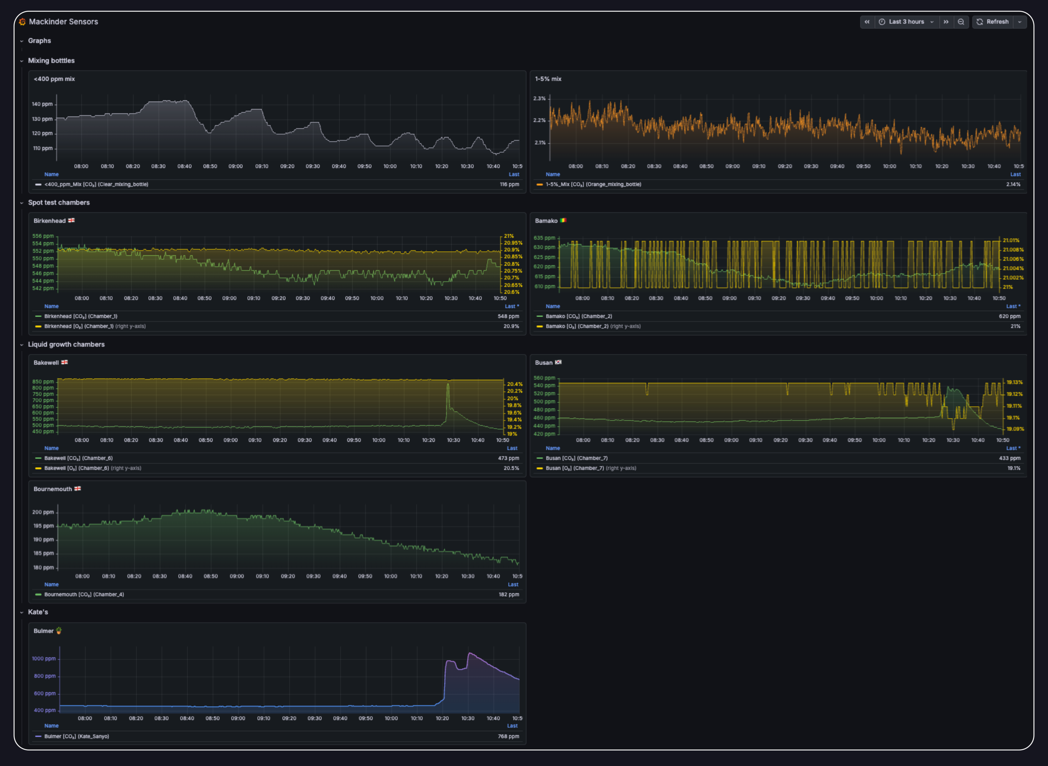Screen dimensions: 1048x766
Task: Toggle 1-5%_Mix [CO₂] orange legend series
Action: pyautogui.click(x=593, y=184)
